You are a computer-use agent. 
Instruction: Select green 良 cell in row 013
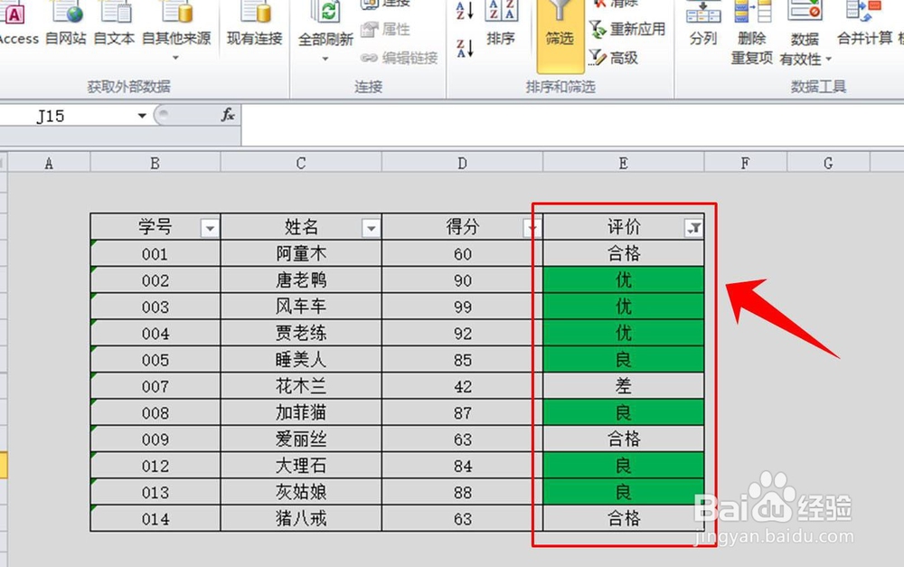pos(623,493)
